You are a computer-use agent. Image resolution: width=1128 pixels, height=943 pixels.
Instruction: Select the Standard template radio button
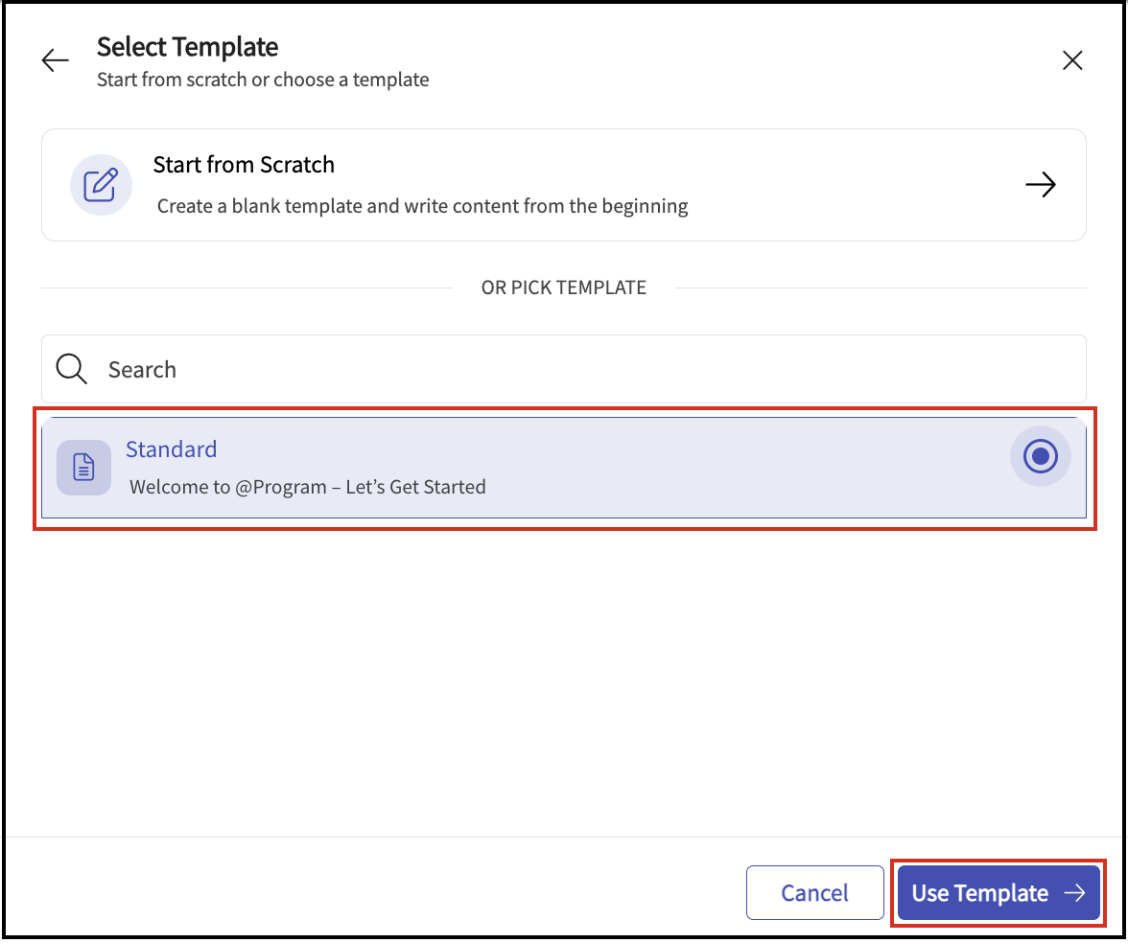(x=1040, y=457)
